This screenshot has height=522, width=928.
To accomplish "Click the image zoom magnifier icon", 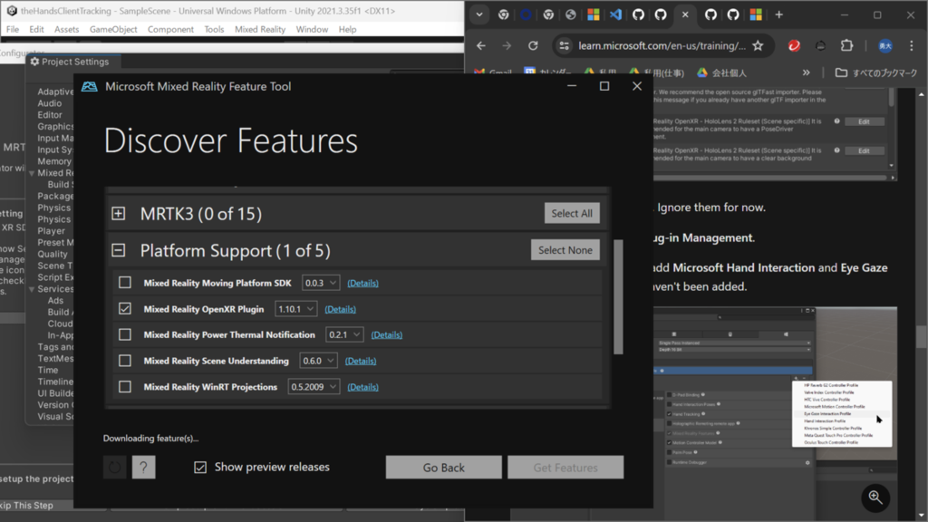I will click(875, 498).
